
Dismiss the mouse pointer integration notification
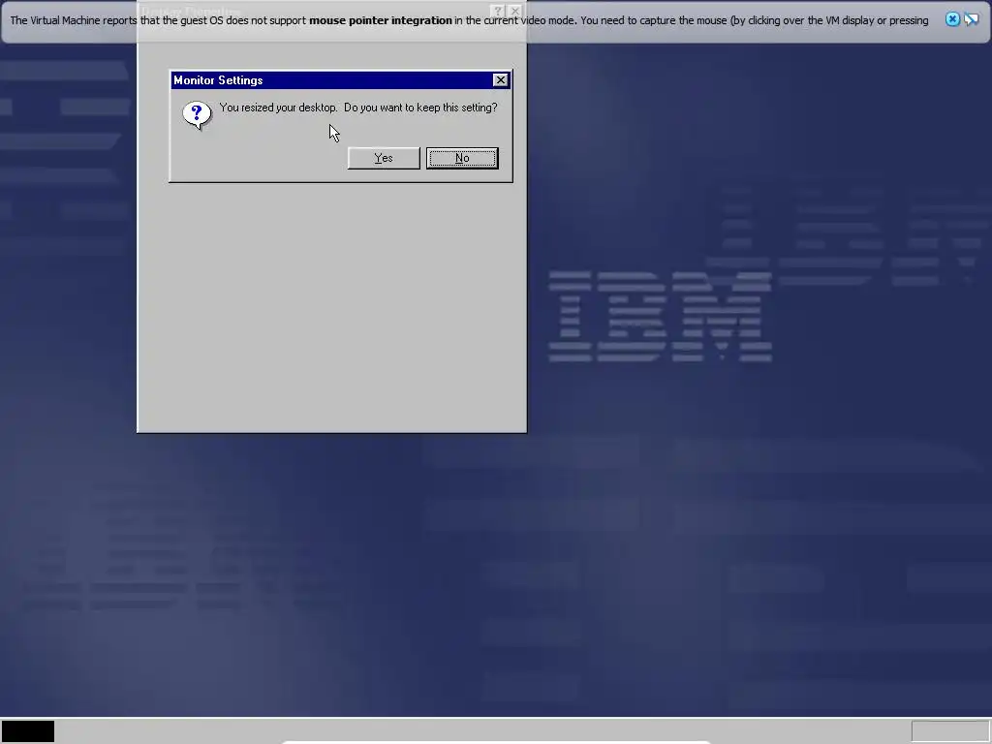coord(952,19)
